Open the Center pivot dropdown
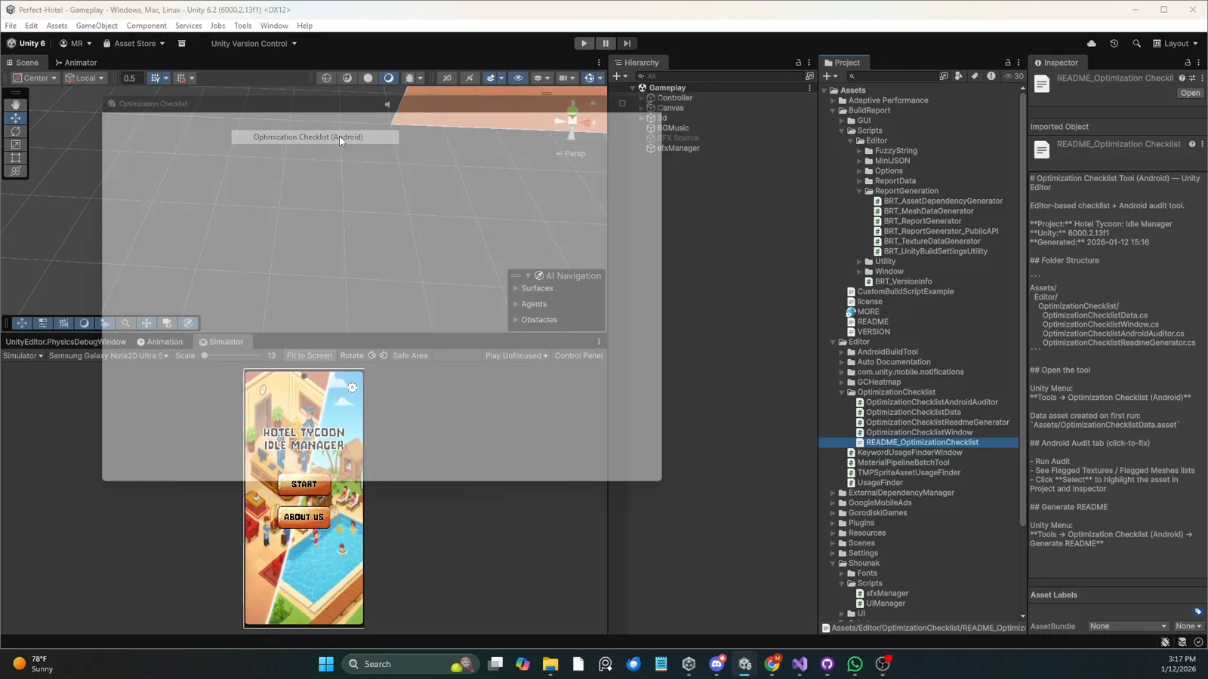The height and width of the screenshot is (679, 1208). tap(35, 78)
